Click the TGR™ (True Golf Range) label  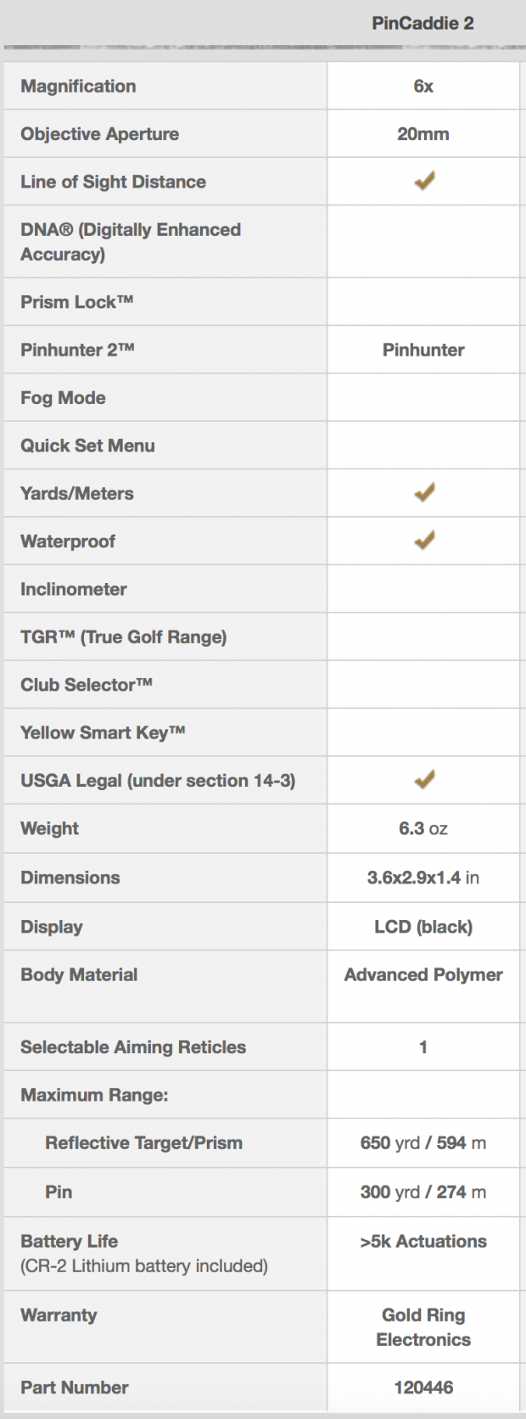pos(124,637)
